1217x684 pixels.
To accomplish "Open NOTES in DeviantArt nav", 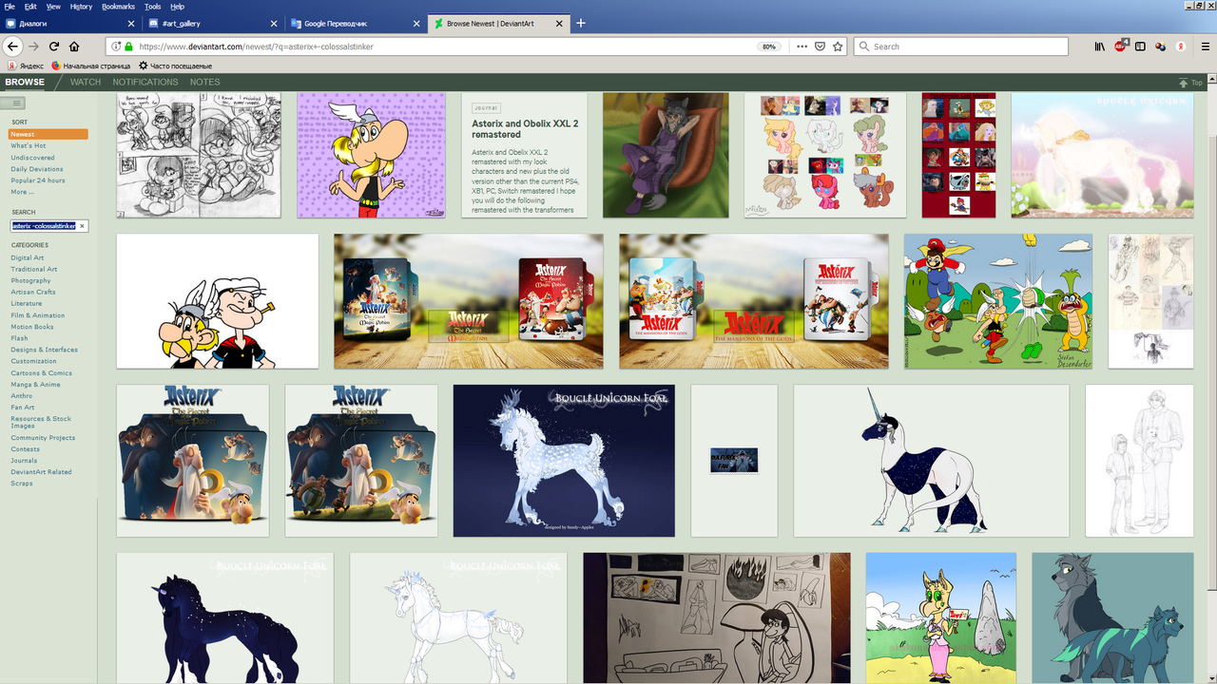I will tap(204, 82).
